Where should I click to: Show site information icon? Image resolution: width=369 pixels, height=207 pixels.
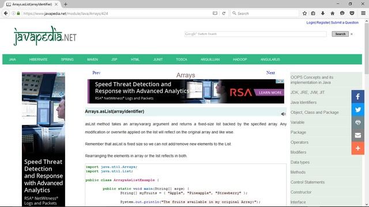pyautogui.click(x=13, y=13)
